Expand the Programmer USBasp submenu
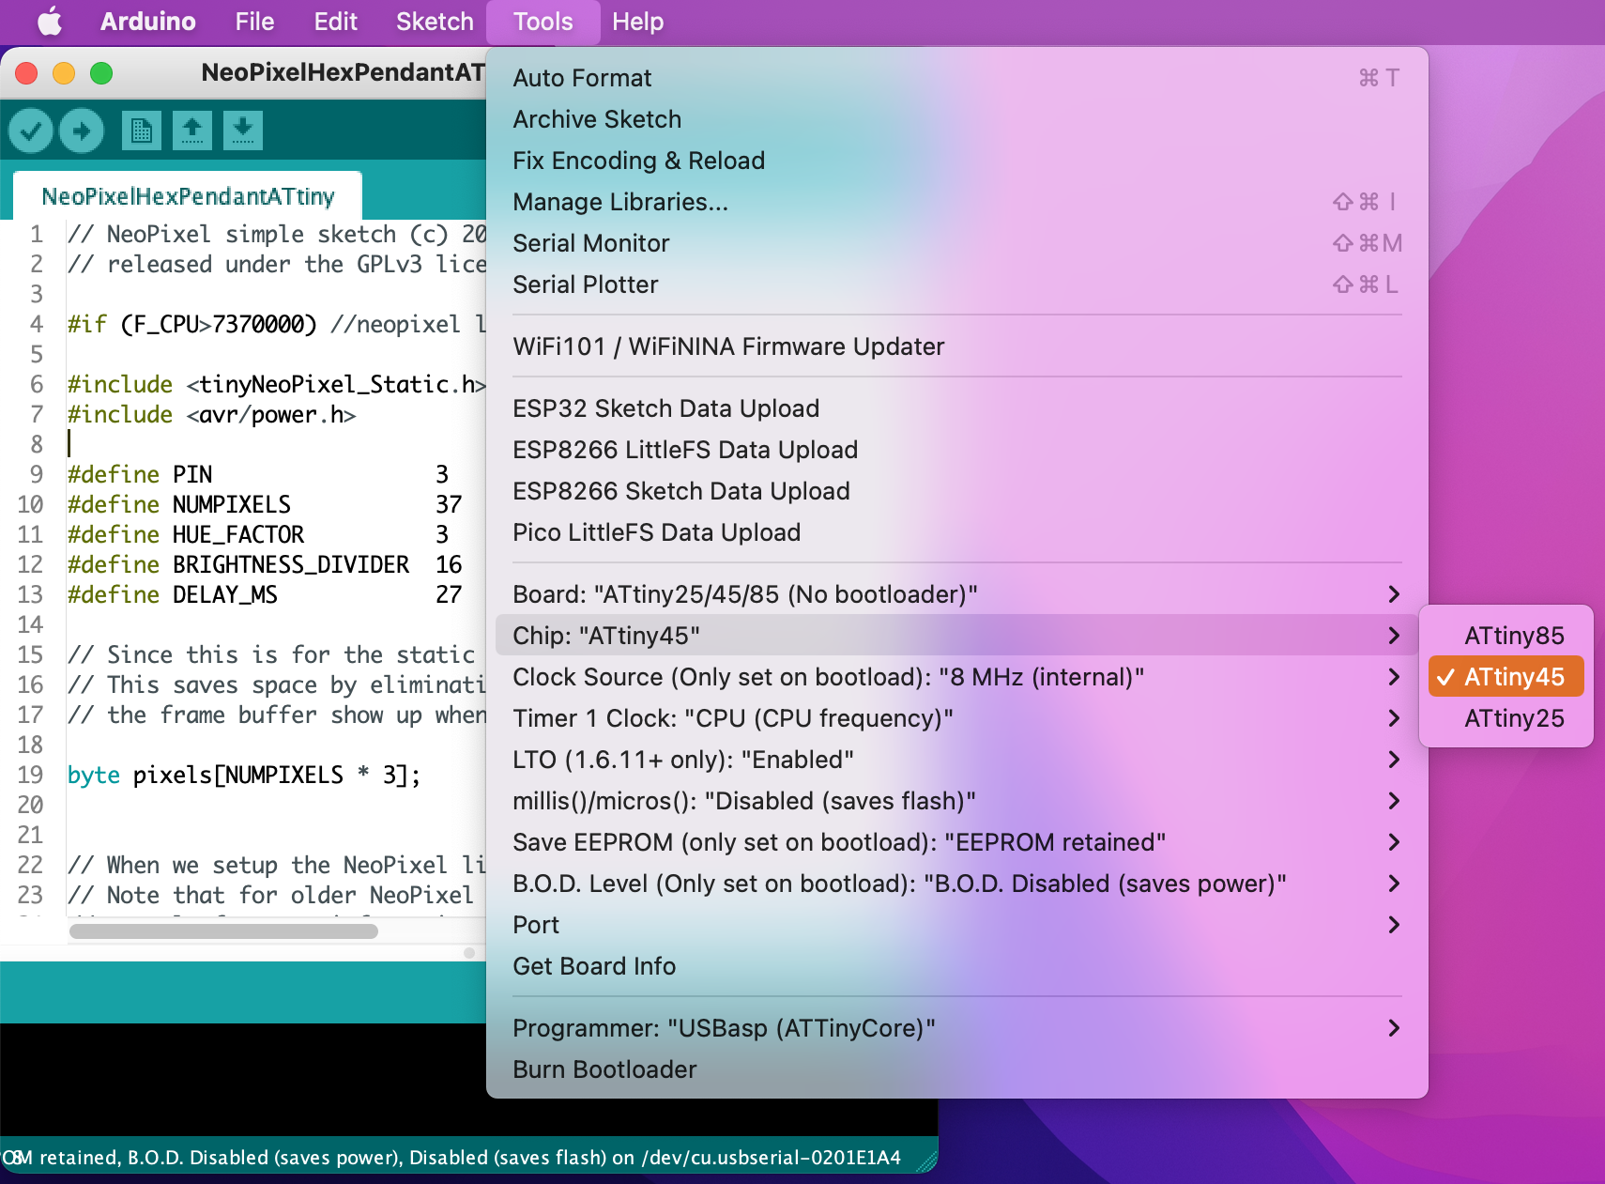This screenshot has width=1605, height=1184. tap(957, 1028)
